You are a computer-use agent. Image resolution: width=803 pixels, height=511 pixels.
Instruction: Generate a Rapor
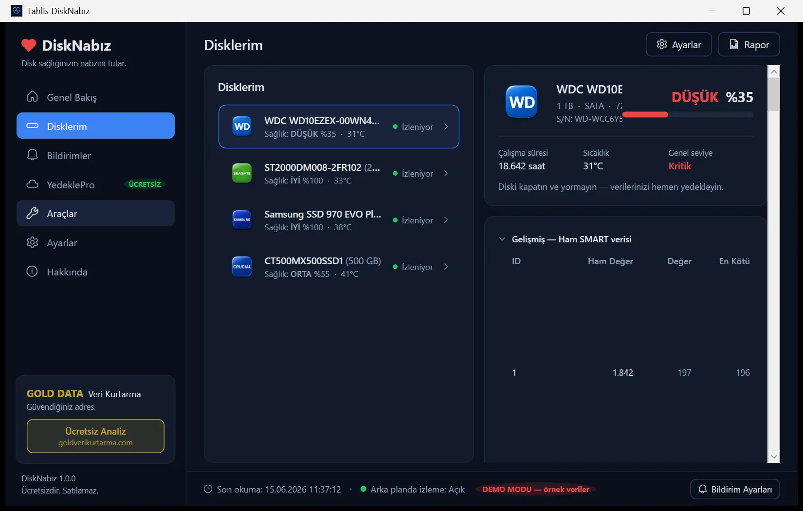(749, 44)
